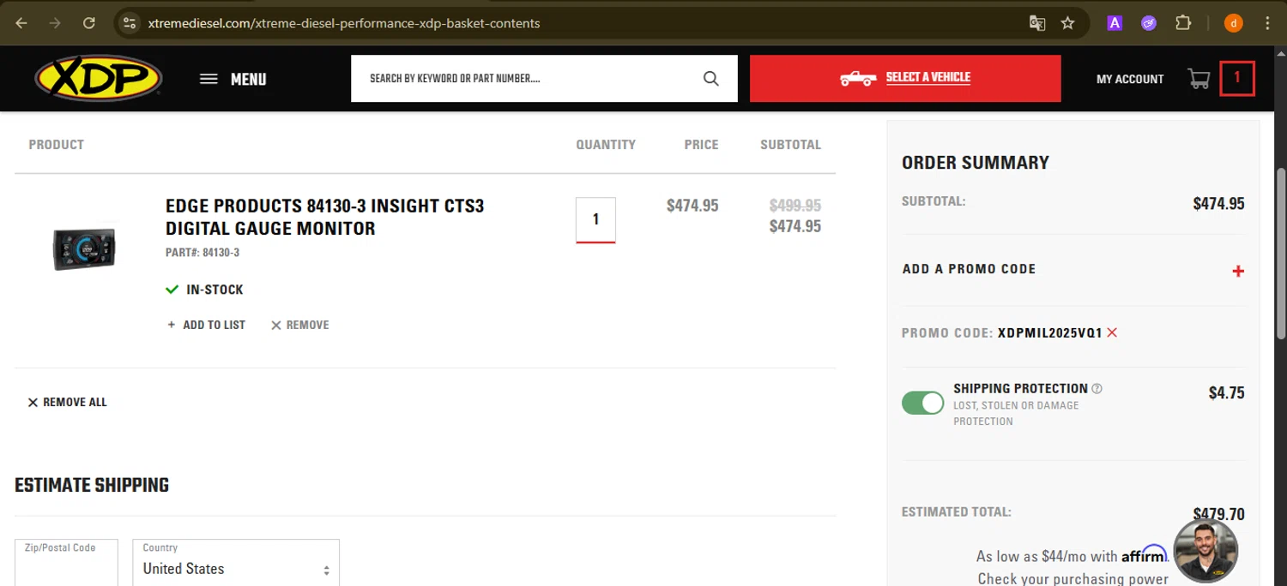Click the address bar URL
The height and width of the screenshot is (586, 1287).
tap(344, 23)
